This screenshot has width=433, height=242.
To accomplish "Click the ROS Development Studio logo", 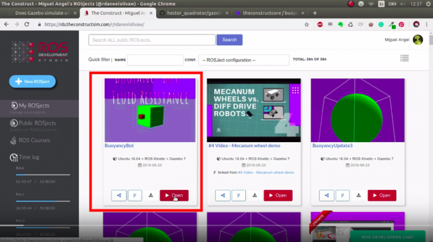I will tap(39, 52).
